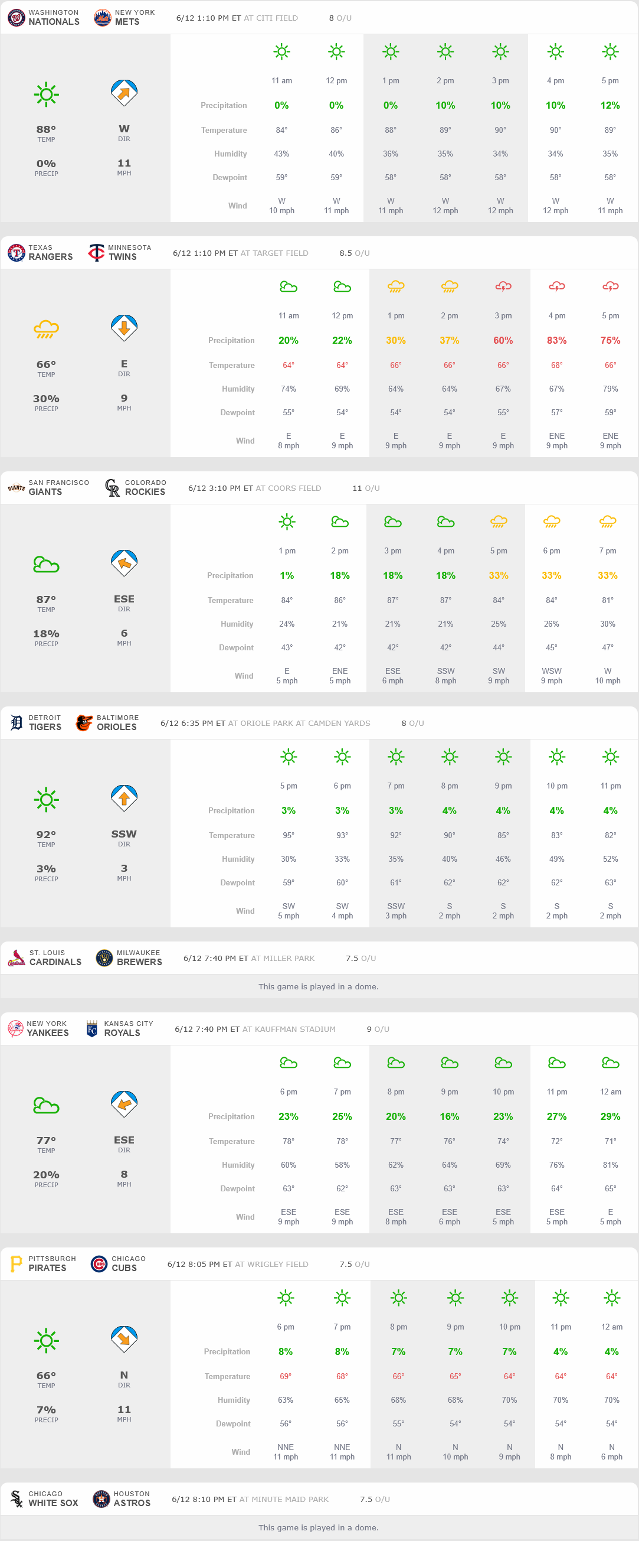Click the Target Field wind direction compass
This screenshot has height=1541, width=639.
tap(124, 328)
